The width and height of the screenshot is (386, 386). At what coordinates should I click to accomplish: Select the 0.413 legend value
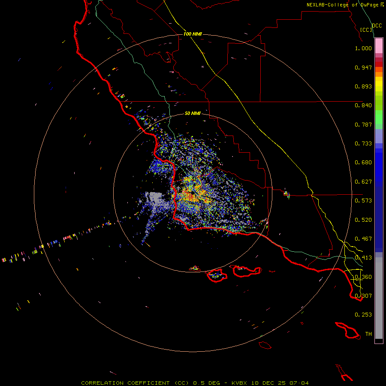[363, 258]
